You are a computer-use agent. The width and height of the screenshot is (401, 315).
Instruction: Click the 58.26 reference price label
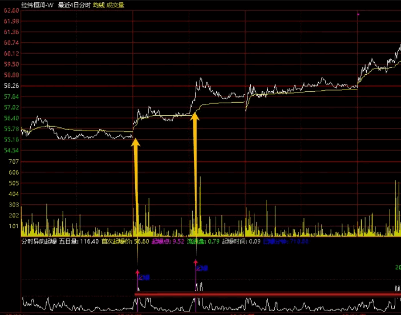(11, 86)
